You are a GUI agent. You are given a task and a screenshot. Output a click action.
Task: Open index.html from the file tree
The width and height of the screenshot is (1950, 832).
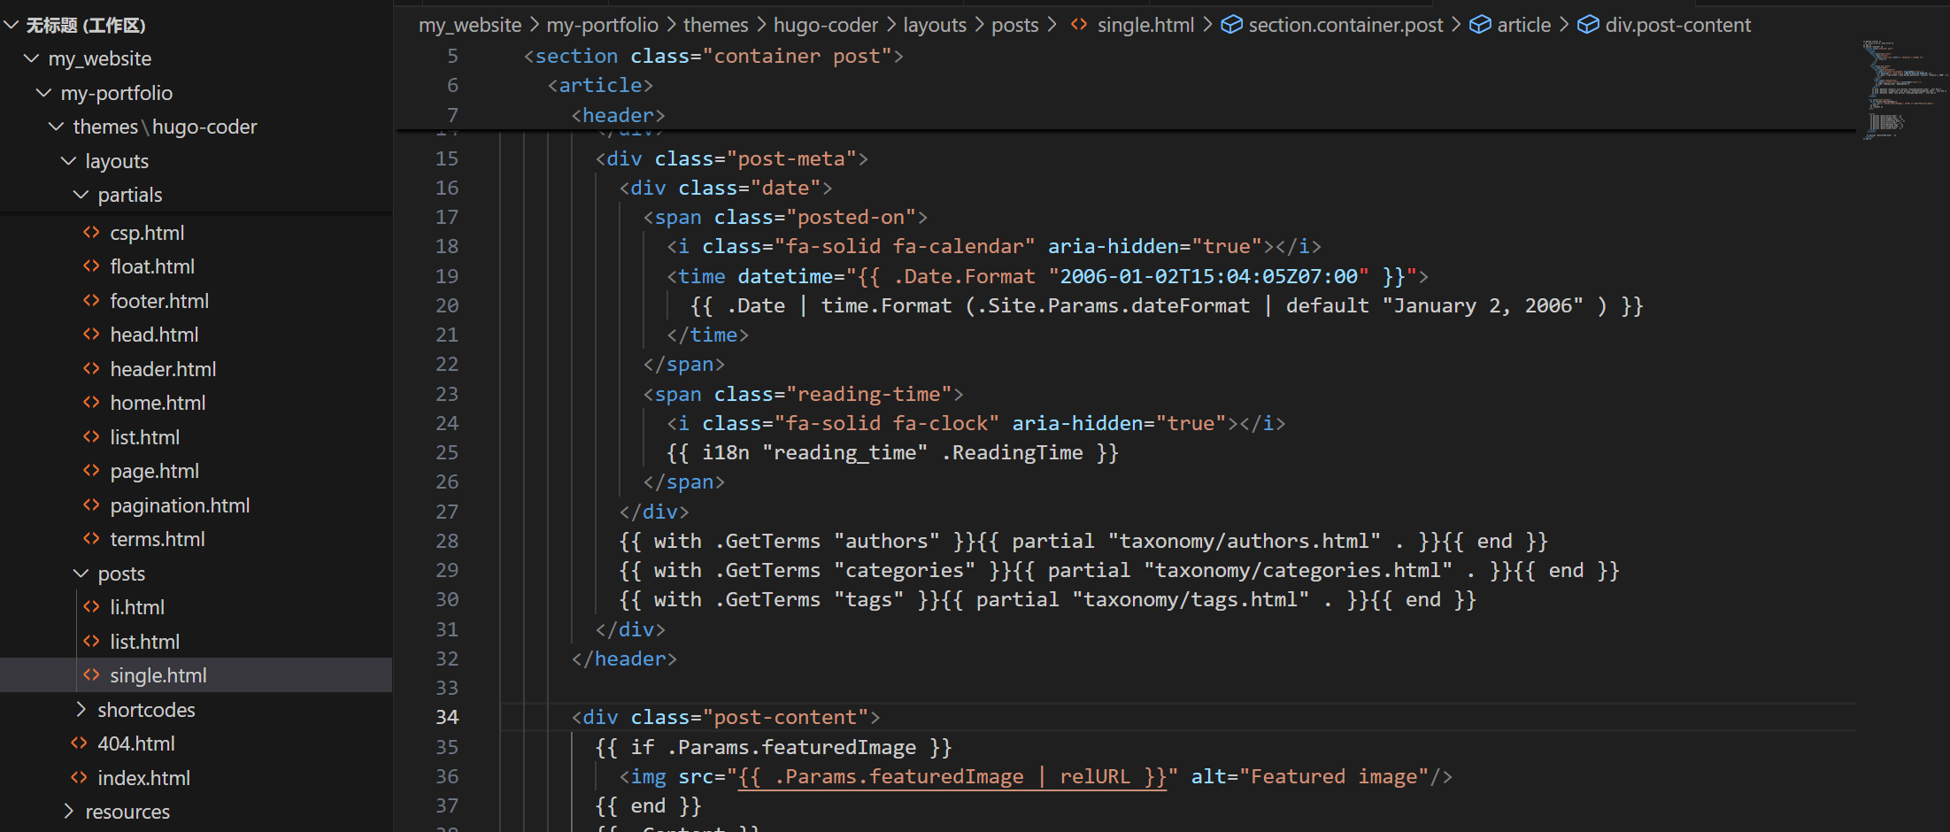coord(143,778)
